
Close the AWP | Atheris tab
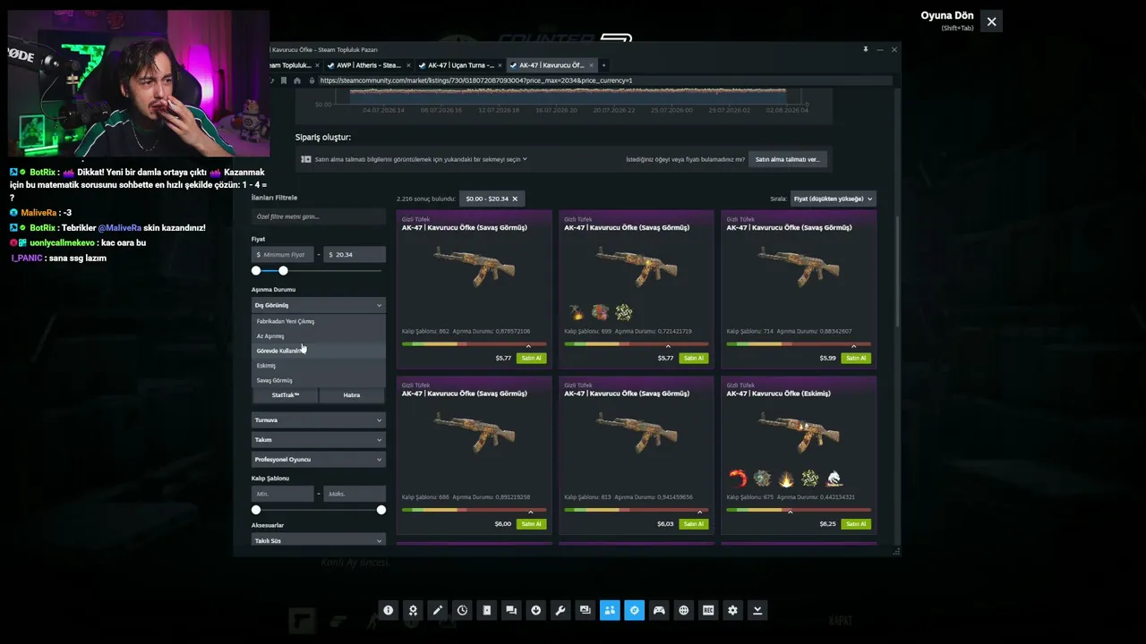pos(408,65)
